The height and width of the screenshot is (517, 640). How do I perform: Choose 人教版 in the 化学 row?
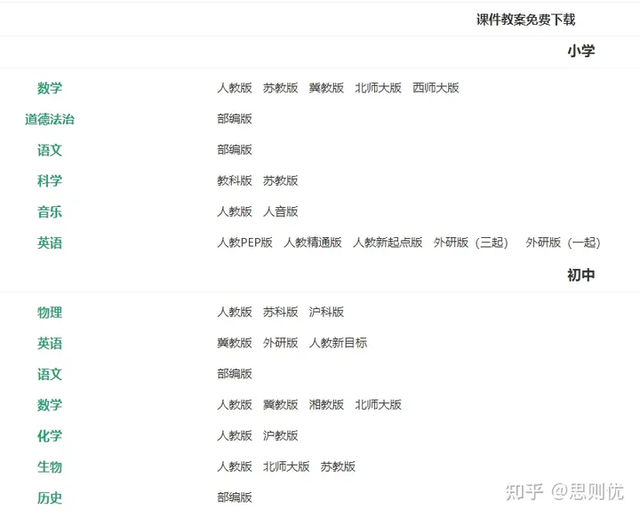235,436
